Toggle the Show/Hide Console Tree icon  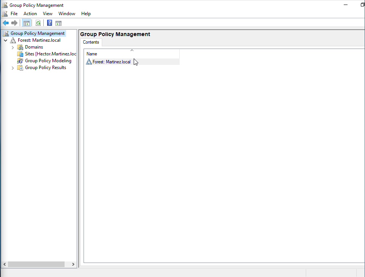26,23
